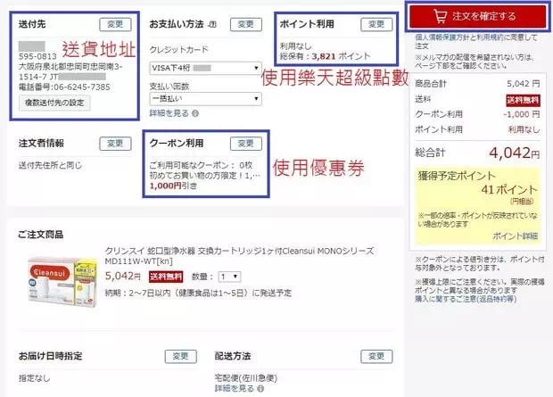
Task: Click the クリンスイ 蛇口型浄水器 product title
Action: 239,256
